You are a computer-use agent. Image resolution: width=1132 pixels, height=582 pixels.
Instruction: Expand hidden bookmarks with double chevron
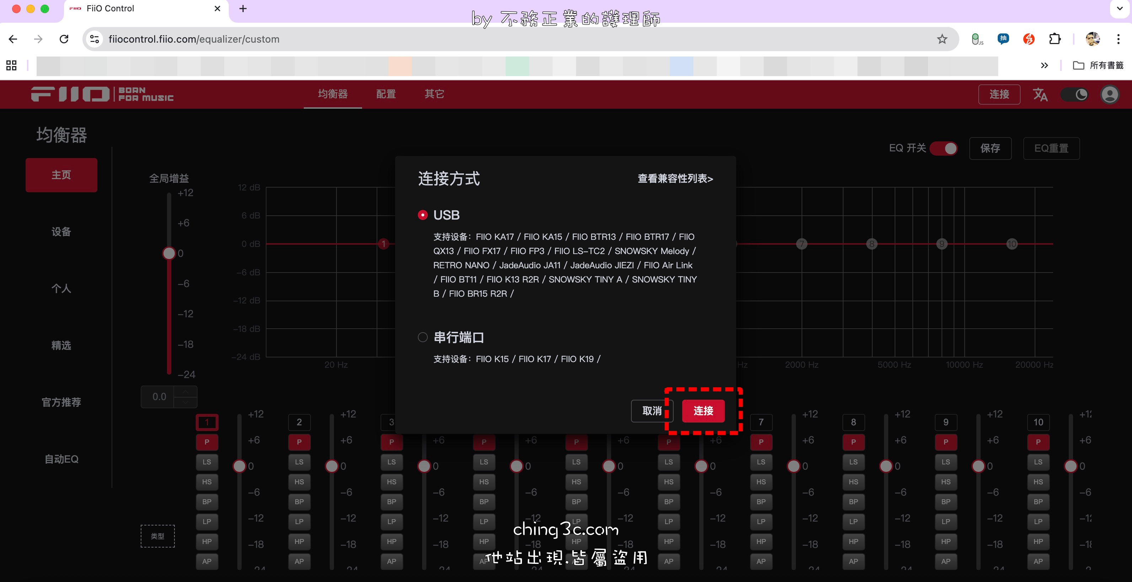1044,65
